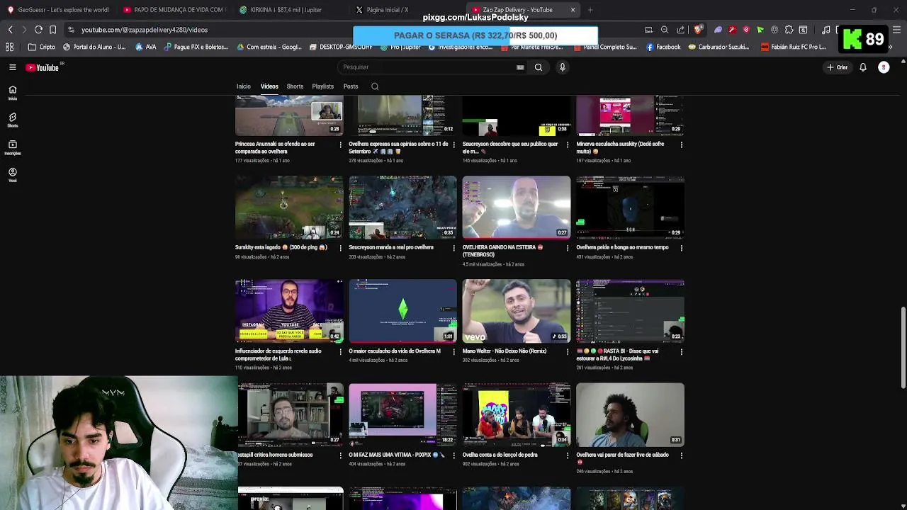Open Shorts in the left sidebar
Image resolution: width=907 pixels, height=510 pixels.
[x=12, y=120]
